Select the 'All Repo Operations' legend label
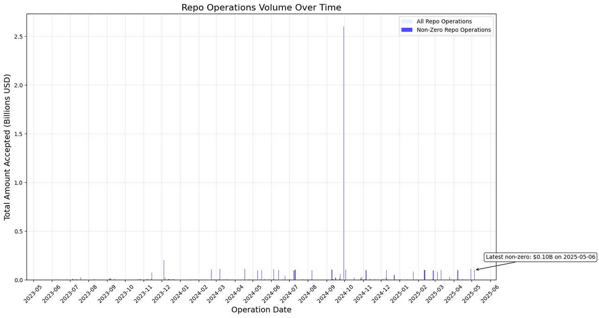Screen dimensions: 599x318 pyautogui.click(x=444, y=21)
